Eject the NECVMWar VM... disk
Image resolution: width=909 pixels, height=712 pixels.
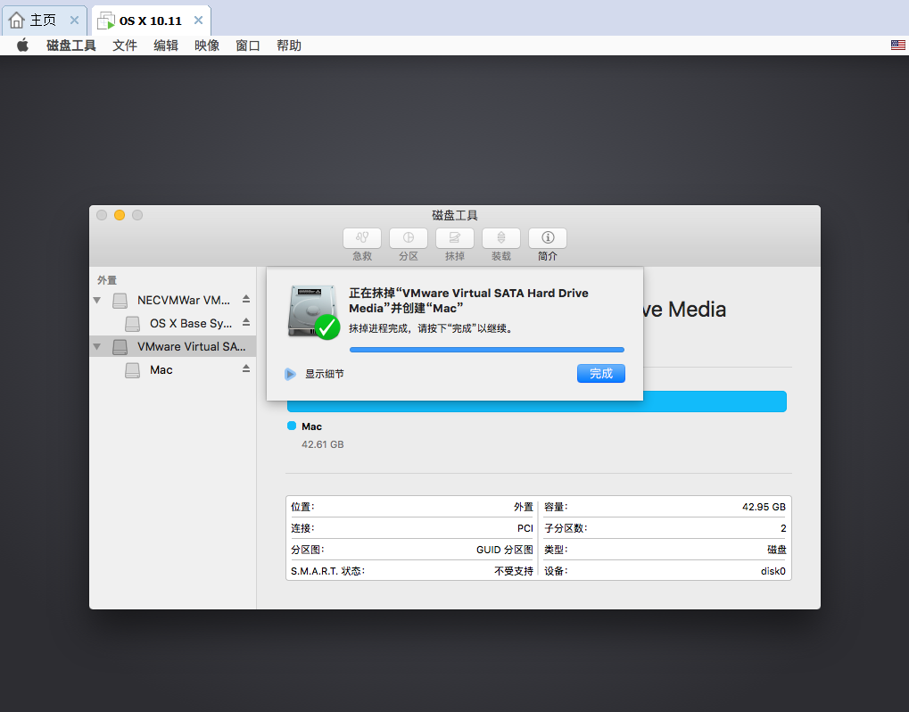point(246,299)
